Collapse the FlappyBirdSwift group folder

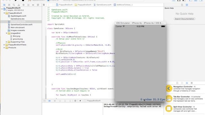(x=4, y=13)
